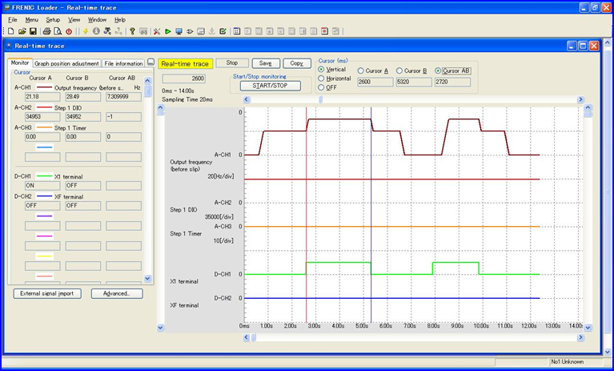Switch to Graph position adjustment tab
Image resolution: width=614 pixels, height=371 pixels.
click(66, 63)
